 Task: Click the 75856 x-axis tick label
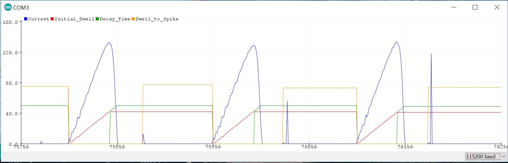[x=117, y=147]
